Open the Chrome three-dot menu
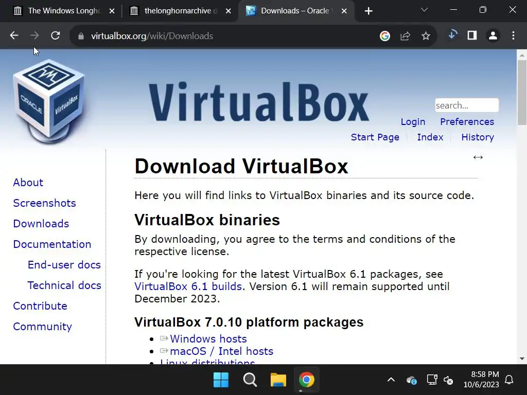 coord(513,35)
